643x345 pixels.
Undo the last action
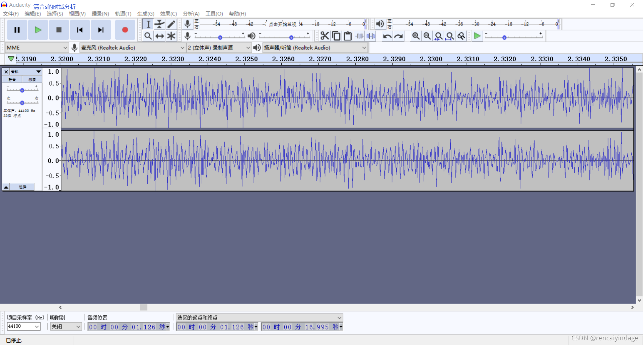[x=387, y=36]
